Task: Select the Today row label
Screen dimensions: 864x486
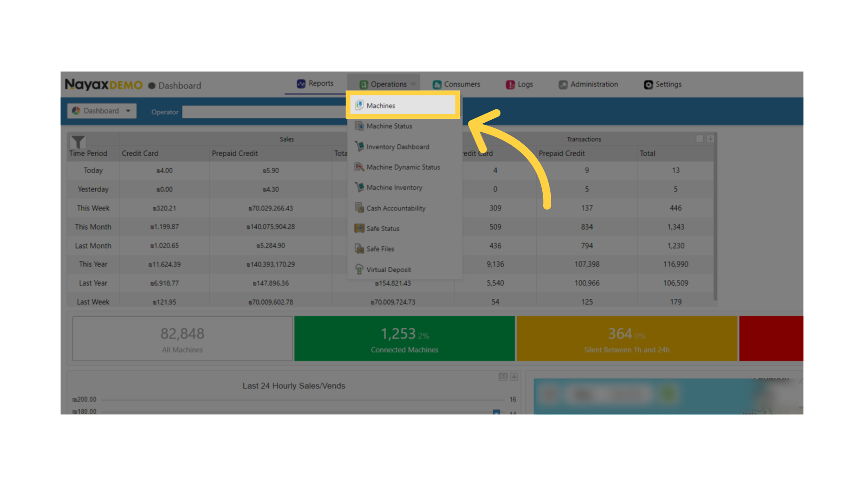Action: click(93, 171)
